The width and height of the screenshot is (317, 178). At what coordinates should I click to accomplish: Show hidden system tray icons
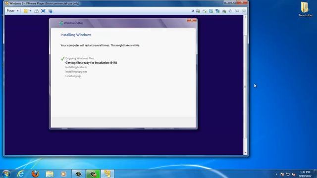[276, 174]
